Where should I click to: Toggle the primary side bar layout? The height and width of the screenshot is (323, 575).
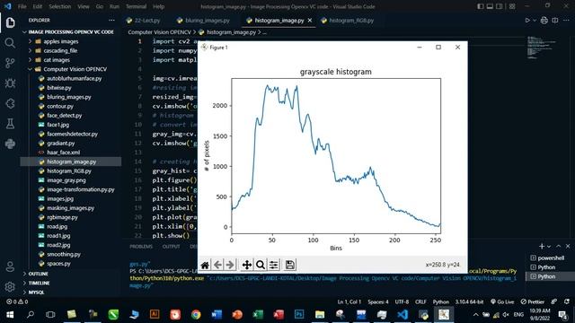pos(481,6)
